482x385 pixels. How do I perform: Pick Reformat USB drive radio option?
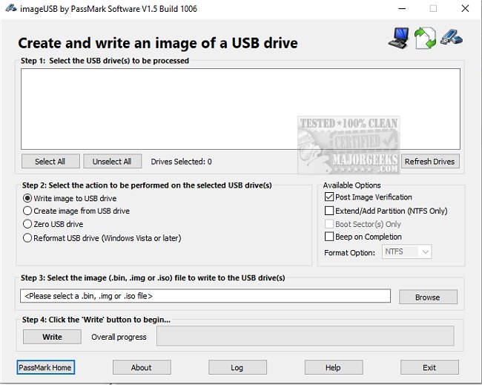pos(28,238)
